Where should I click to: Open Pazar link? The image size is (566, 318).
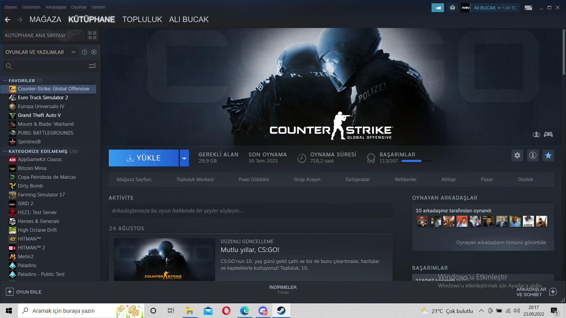[487, 179]
